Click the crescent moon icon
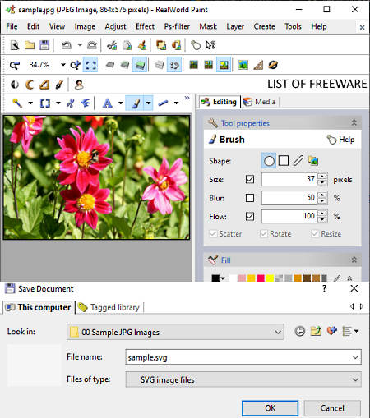This screenshot has height=418, width=370. pos(30,85)
